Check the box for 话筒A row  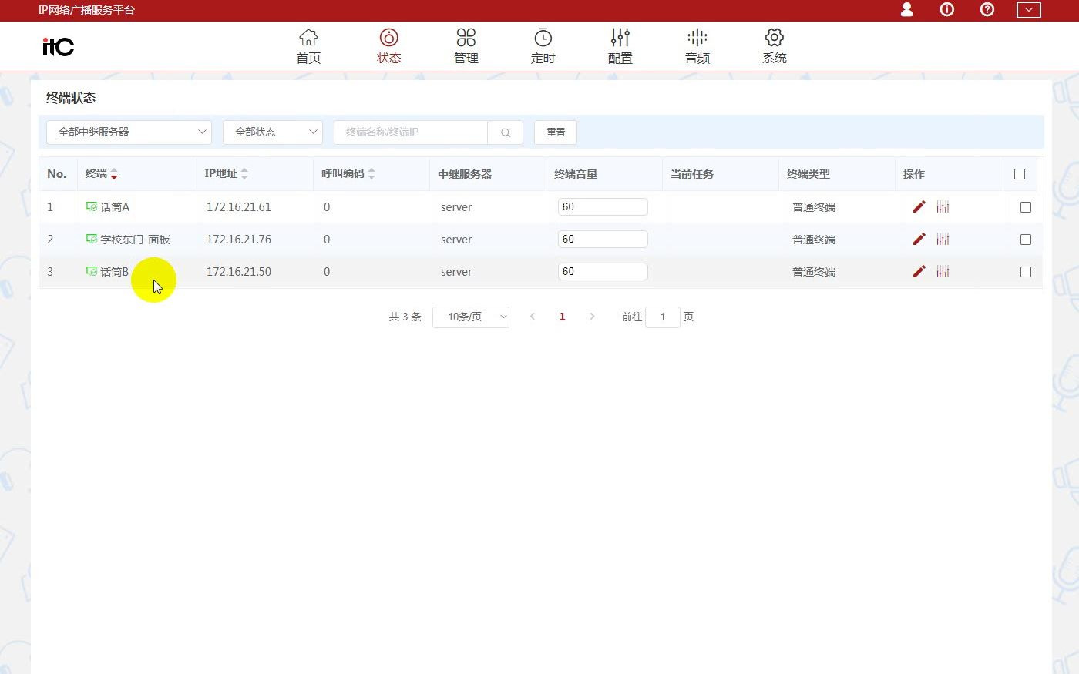[1025, 207]
